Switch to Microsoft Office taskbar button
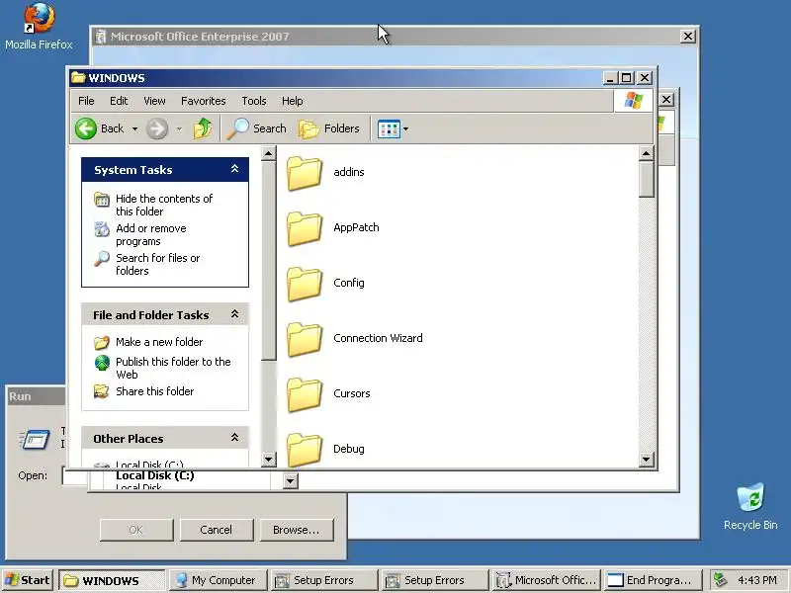 [x=547, y=580]
